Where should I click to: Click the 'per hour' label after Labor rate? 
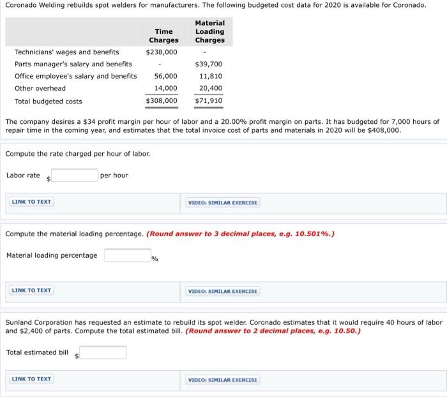tap(114, 176)
